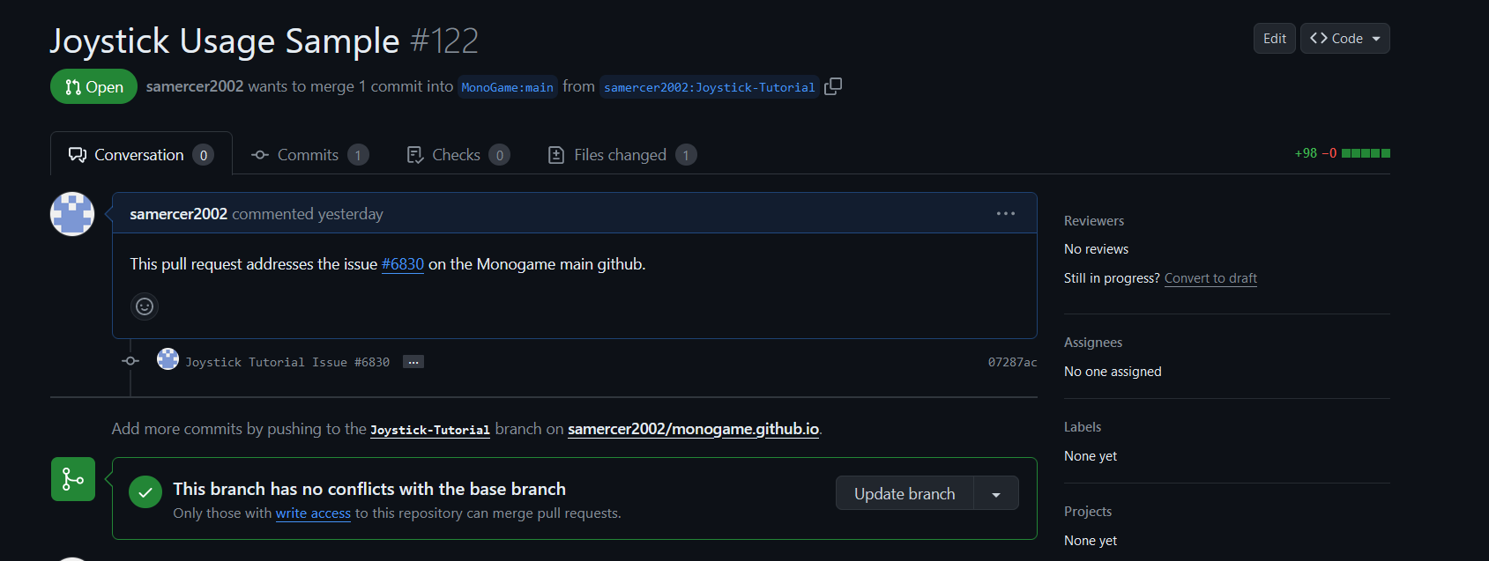Click MonoGame:main base branch label

pyautogui.click(x=508, y=87)
